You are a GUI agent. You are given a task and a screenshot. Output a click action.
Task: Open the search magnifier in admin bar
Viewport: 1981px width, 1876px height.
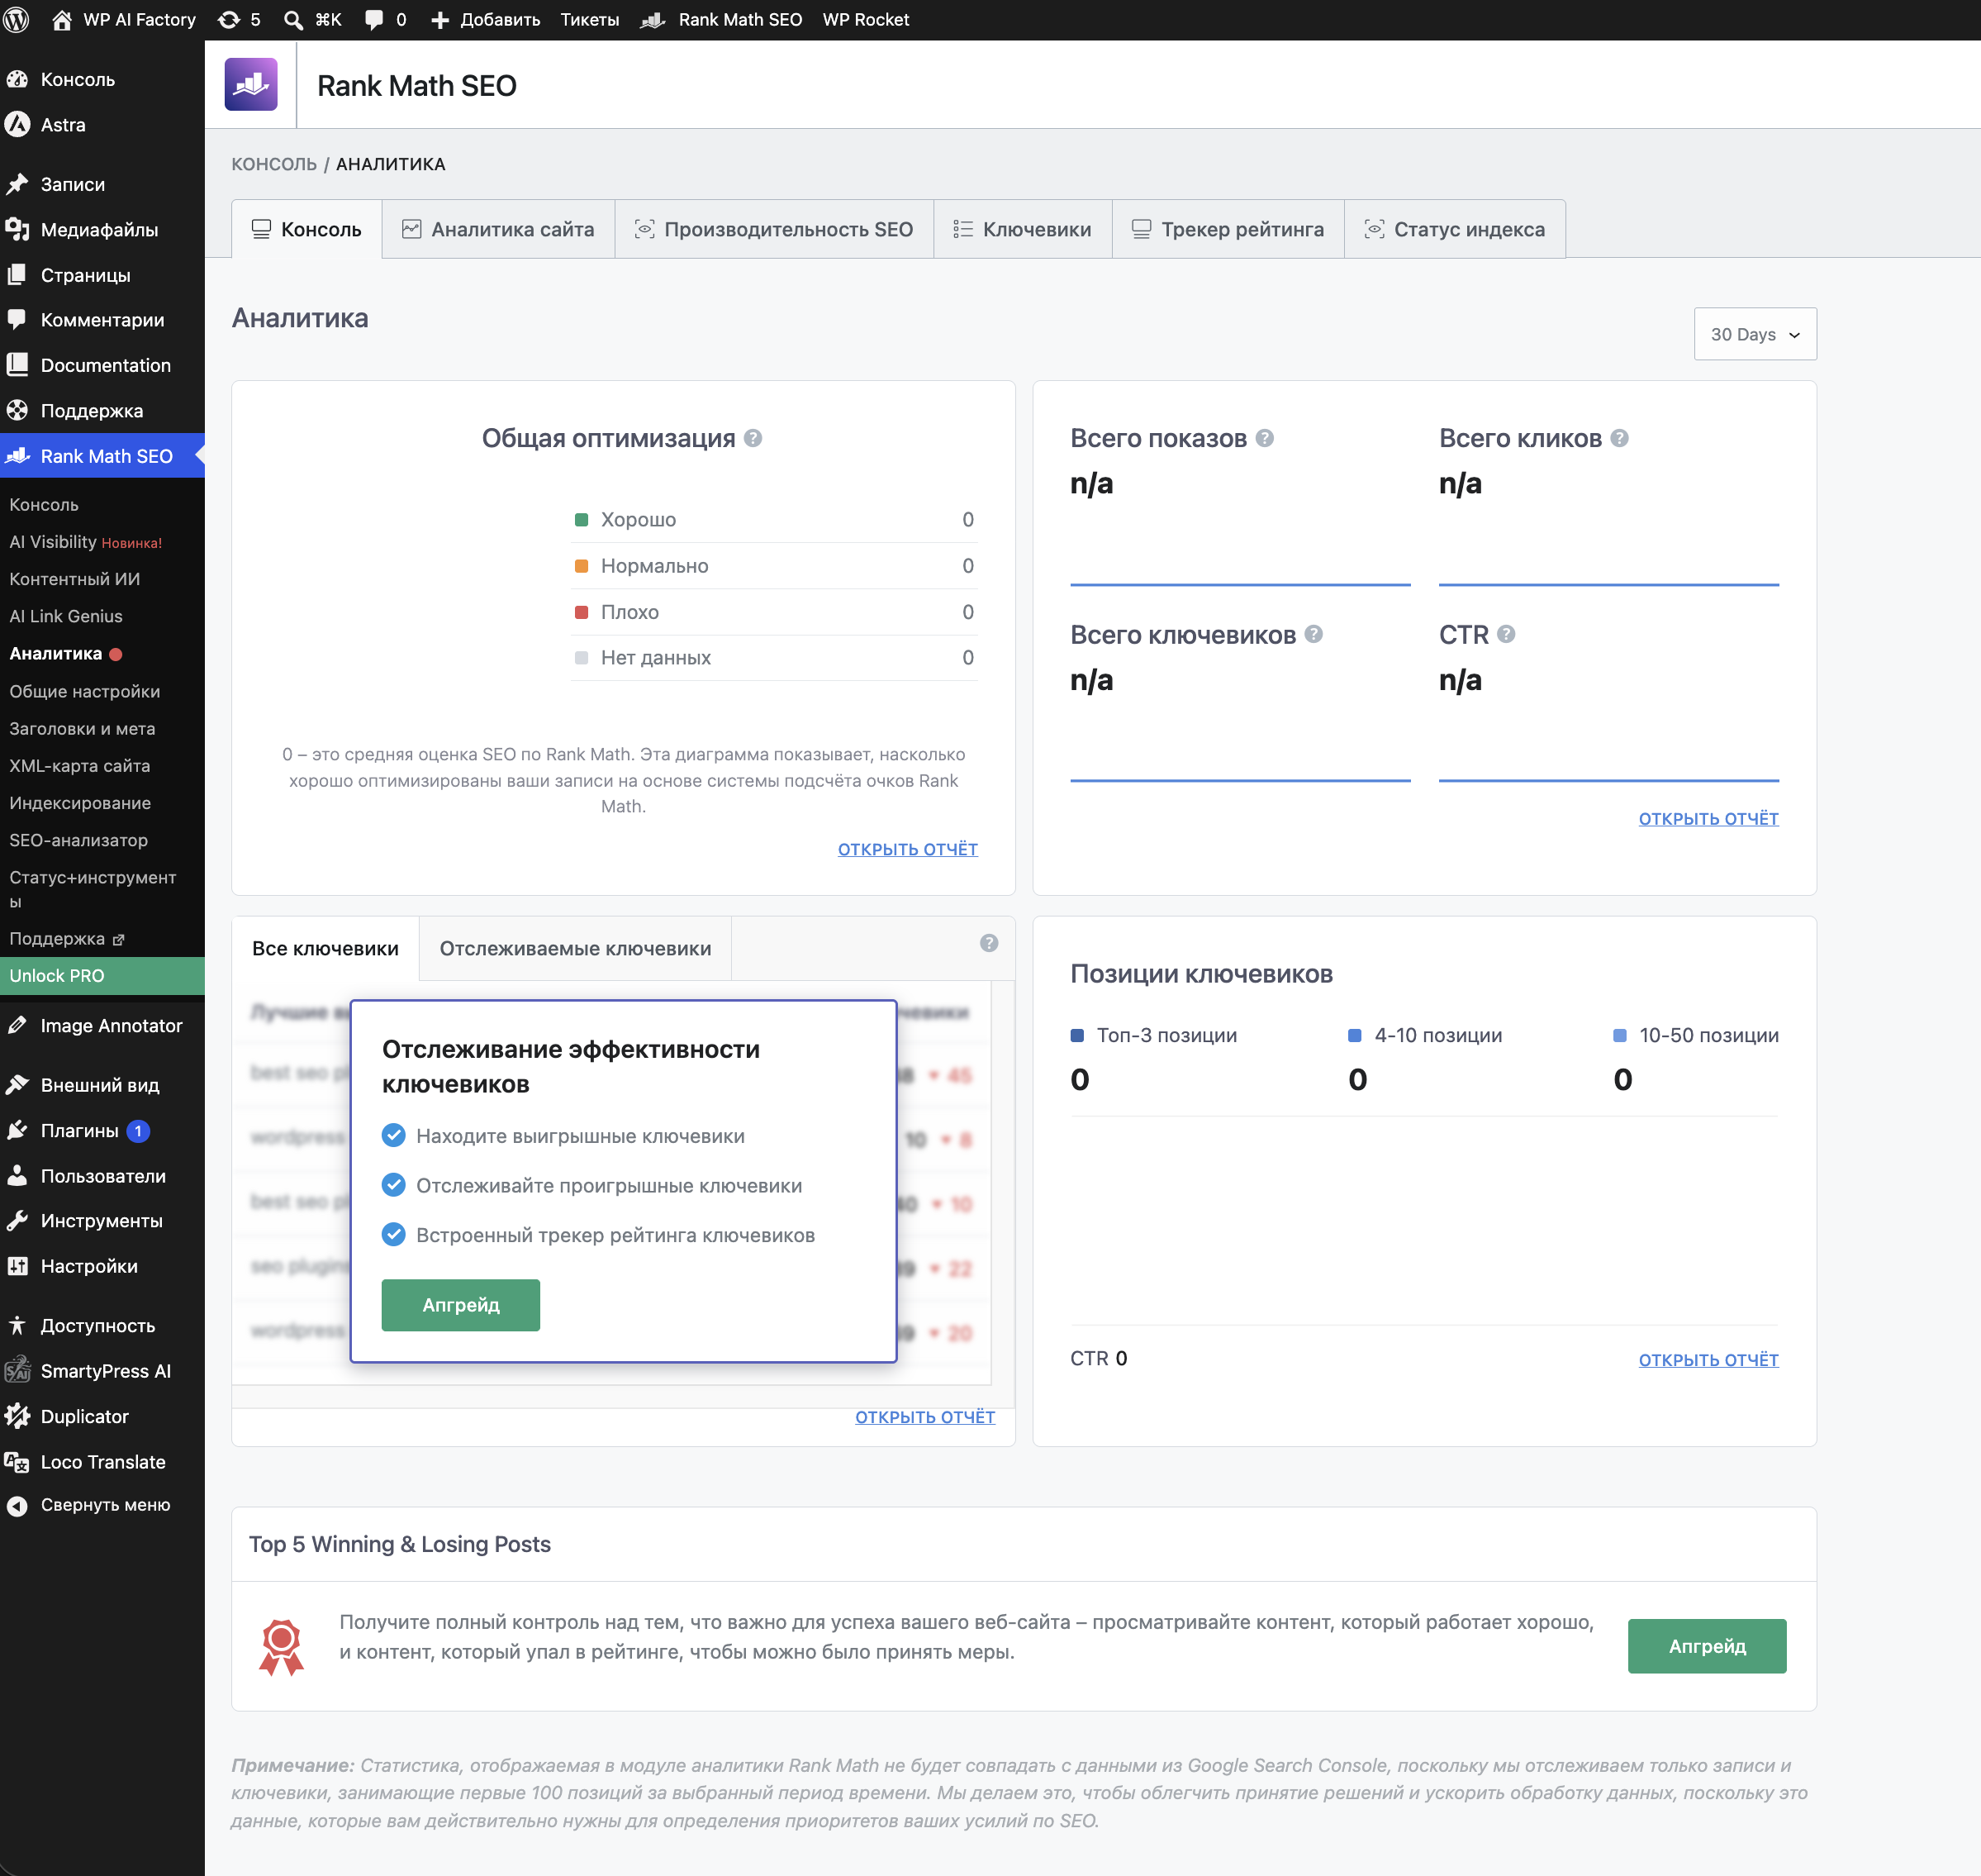pyautogui.click(x=292, y=20)
